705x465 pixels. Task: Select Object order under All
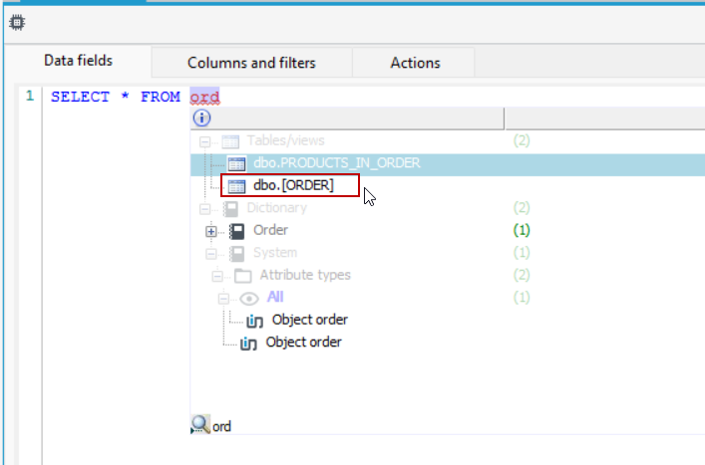(x=310, y=320)
